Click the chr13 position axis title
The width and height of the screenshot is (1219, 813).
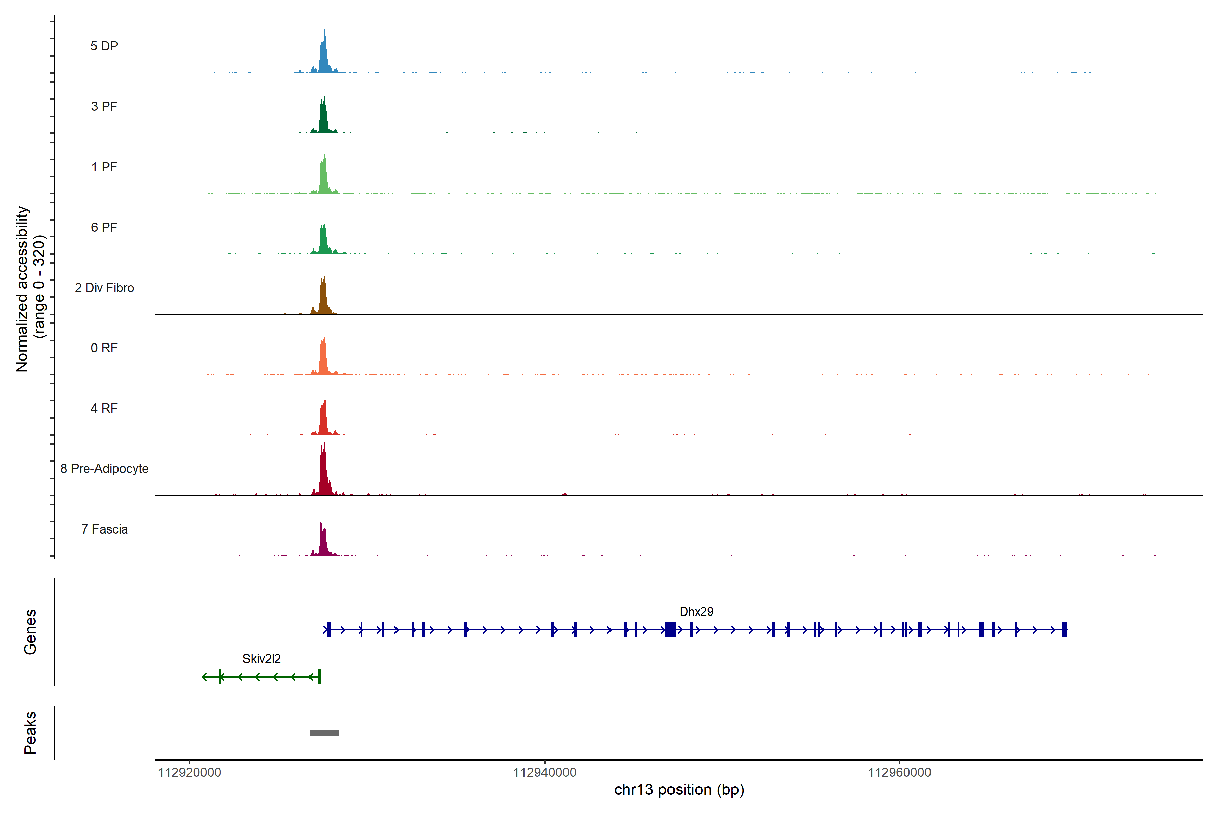coord(679,790)
